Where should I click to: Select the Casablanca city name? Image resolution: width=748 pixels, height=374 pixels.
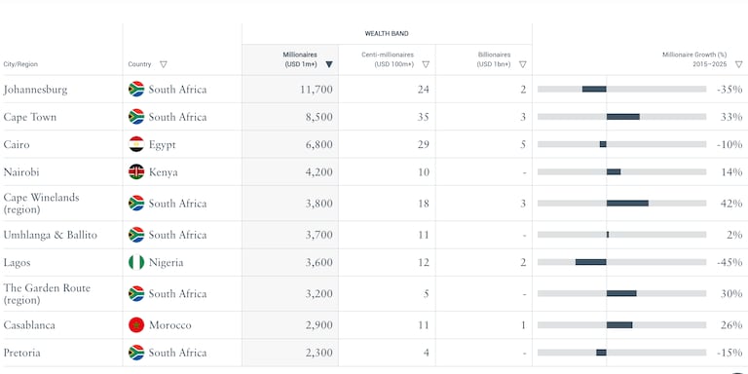click(29, 325)
